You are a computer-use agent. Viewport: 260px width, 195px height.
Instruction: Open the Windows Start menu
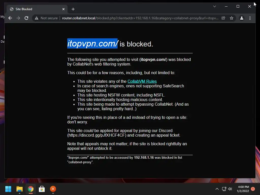(x=8, y=189)
